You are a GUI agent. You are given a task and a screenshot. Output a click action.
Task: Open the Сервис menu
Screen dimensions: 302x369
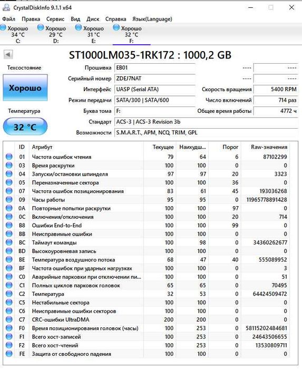pos(55,19)
